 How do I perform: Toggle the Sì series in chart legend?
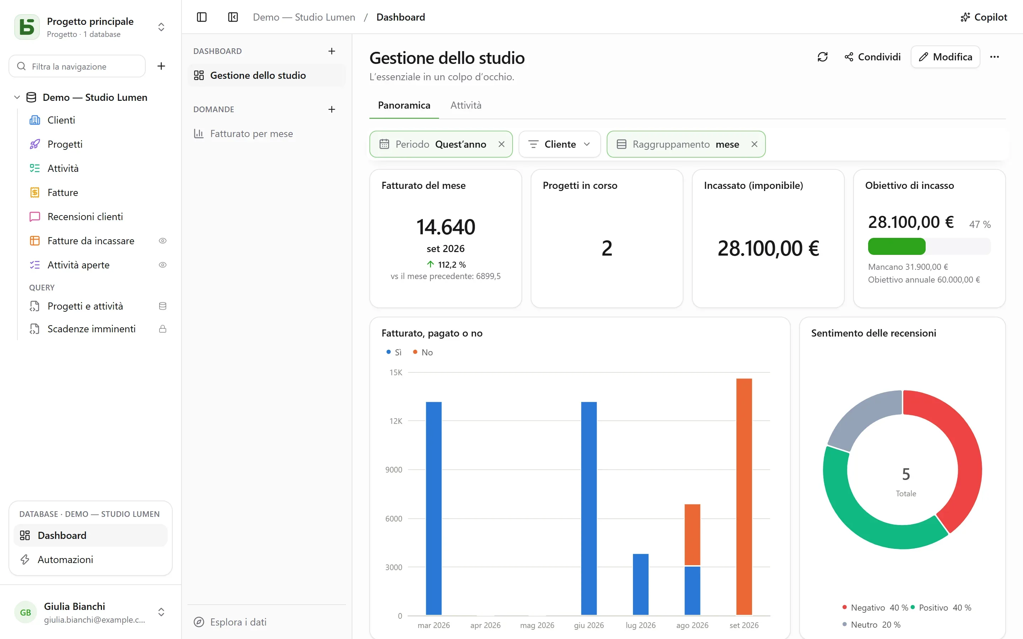394,352
